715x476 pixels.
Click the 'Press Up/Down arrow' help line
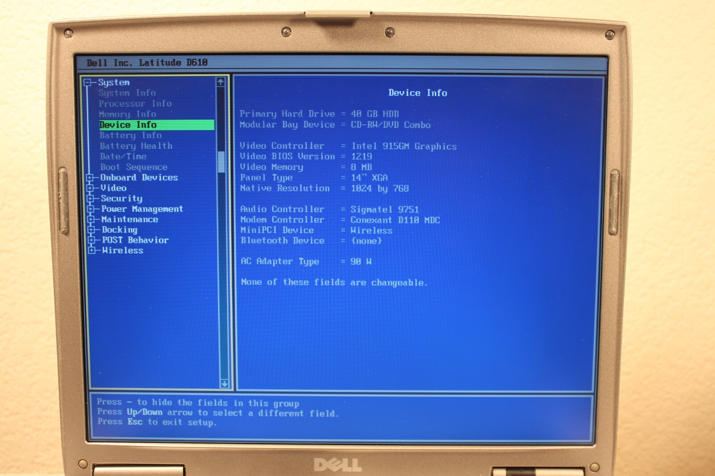click(218, 413)
